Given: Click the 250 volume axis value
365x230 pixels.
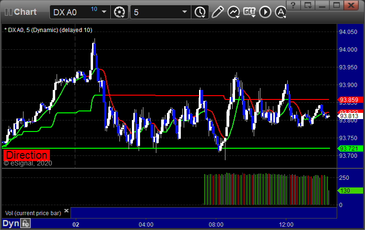Looking at the screenshot, I should pos(344,178).
